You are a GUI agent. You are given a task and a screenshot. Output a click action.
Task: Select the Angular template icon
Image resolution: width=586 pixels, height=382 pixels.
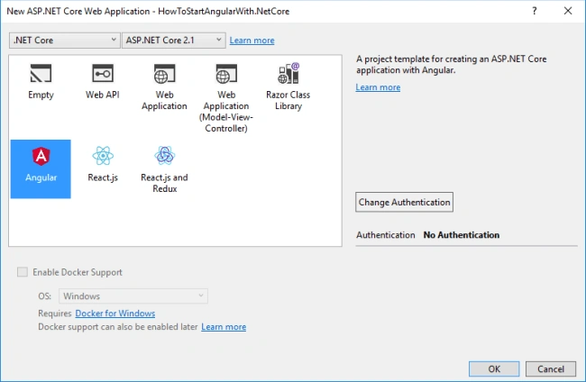41,156
